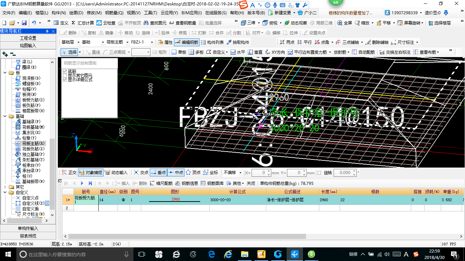Viewport: 465px width, 261px height.
Task: Toggle 动态输入 dynamic input
Action: (x=116, y=173)
